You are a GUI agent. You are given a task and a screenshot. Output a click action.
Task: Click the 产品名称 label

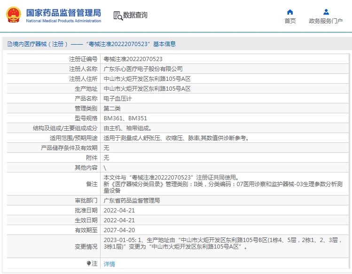click(x=86, y=99)
